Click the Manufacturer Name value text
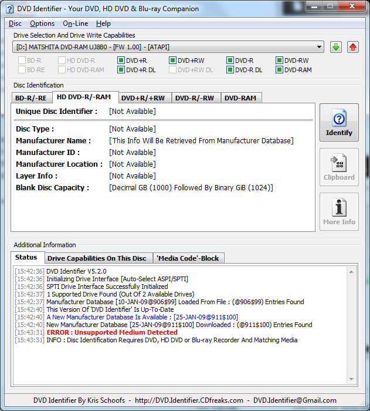370x411 pixels. click(x=201, y=141)
